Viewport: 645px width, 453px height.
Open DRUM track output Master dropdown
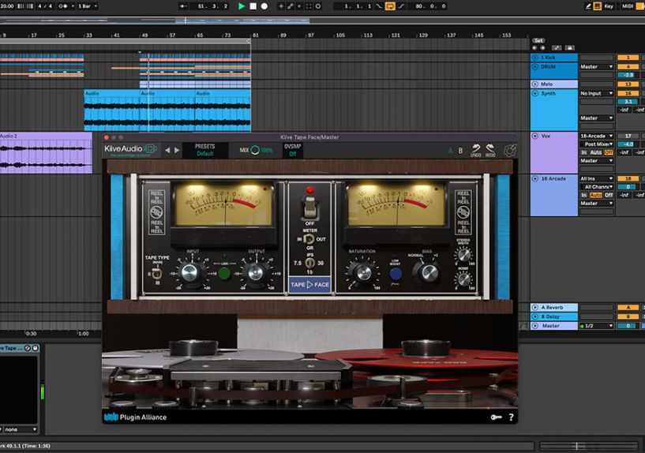597,66
